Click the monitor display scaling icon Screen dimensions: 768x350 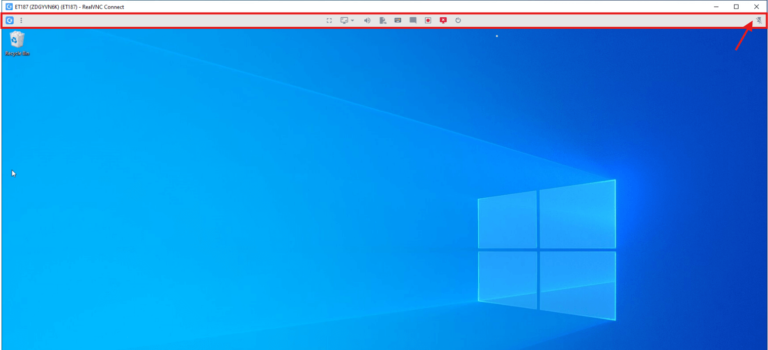(x=344, y=21)
